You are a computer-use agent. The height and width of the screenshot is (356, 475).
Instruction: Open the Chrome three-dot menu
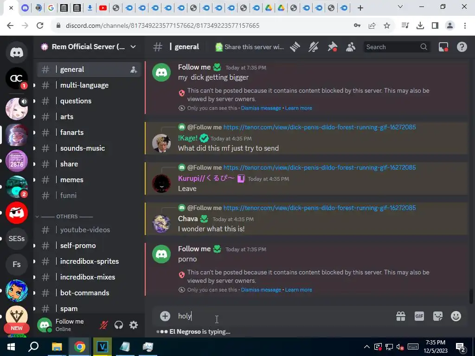tap(465, 26)
